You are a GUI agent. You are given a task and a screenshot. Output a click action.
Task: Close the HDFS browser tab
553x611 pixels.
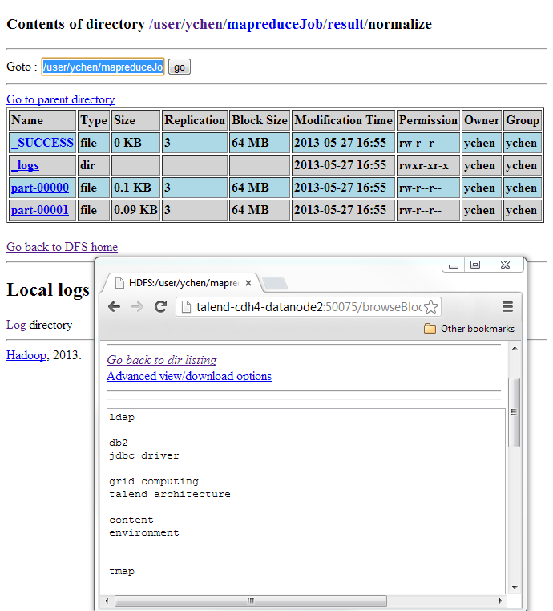pos(248,283)
